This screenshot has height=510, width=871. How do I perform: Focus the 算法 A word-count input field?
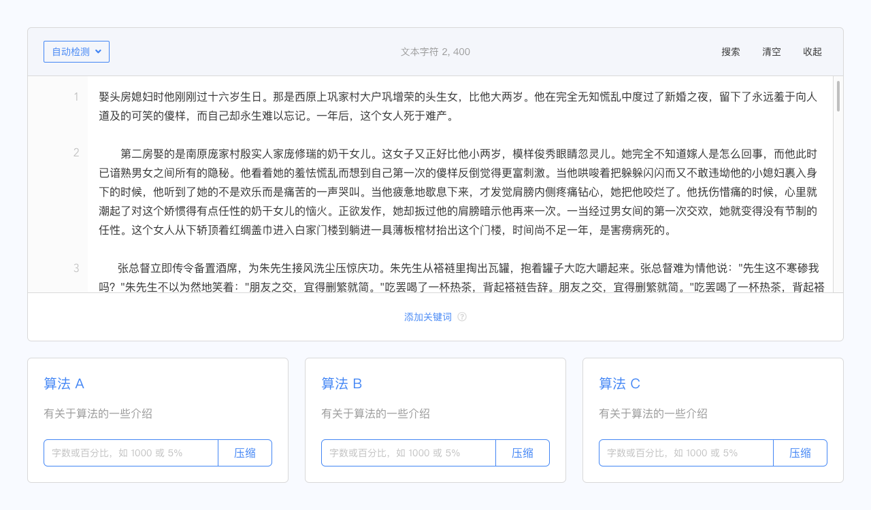pyautogui.click(x=131, y=453)
